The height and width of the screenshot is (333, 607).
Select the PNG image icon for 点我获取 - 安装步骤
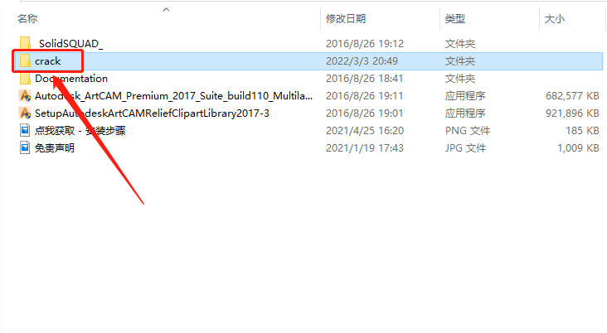click(25, 130)
